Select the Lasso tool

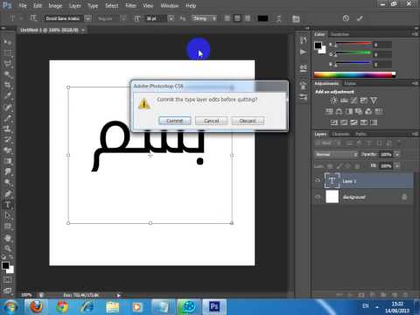tap(8, 64)
